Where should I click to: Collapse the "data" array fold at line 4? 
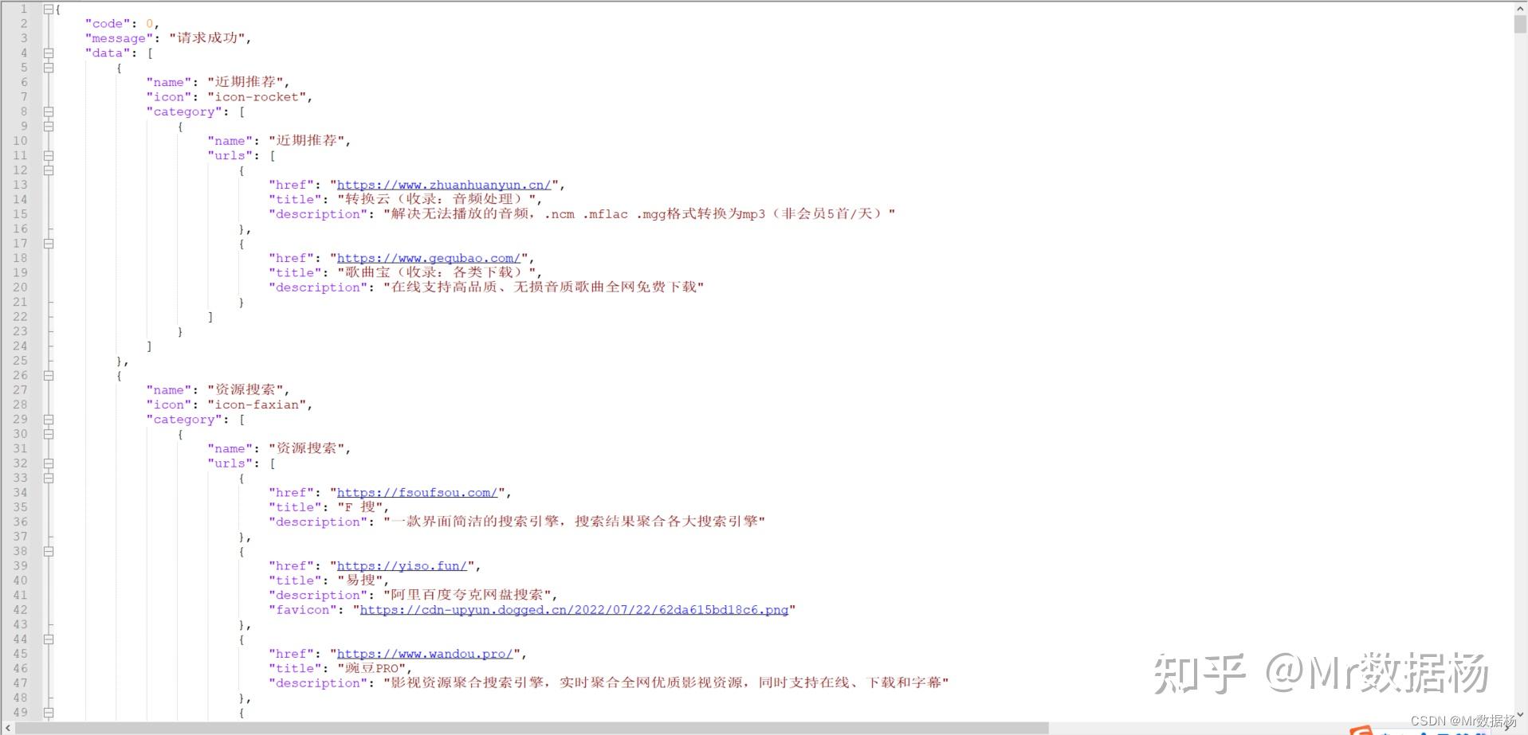[48, 53]
